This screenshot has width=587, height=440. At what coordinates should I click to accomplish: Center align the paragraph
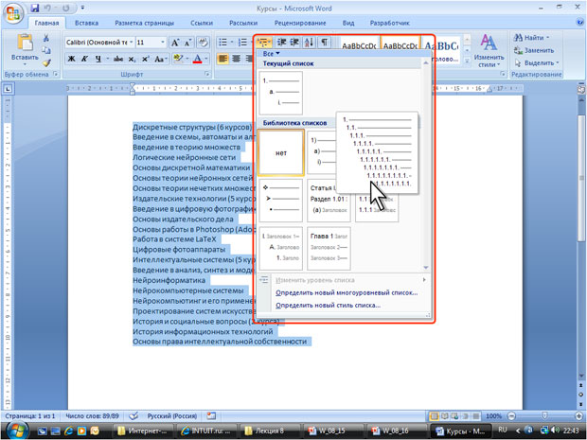tap(237, 59)
